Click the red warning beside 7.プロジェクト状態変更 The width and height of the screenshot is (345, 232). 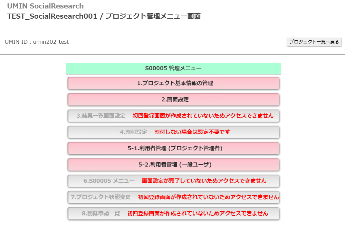(208, 197)
